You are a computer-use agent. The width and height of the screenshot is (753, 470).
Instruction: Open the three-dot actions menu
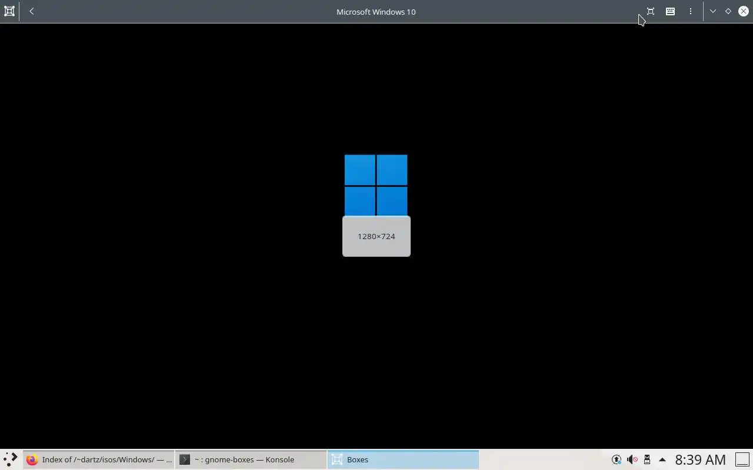pos(691,11)
